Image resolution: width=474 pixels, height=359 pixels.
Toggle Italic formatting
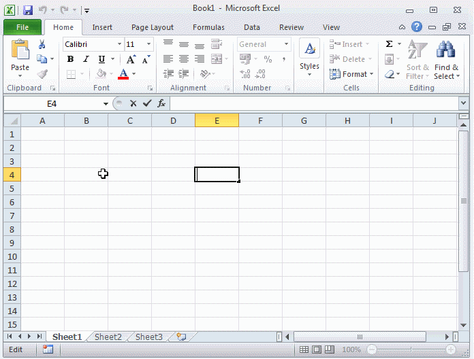click(86, 59)
